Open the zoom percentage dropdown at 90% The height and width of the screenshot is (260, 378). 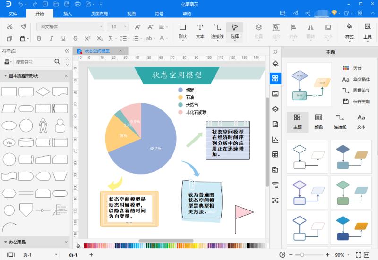pyautogui.click(x=342, y=255)
